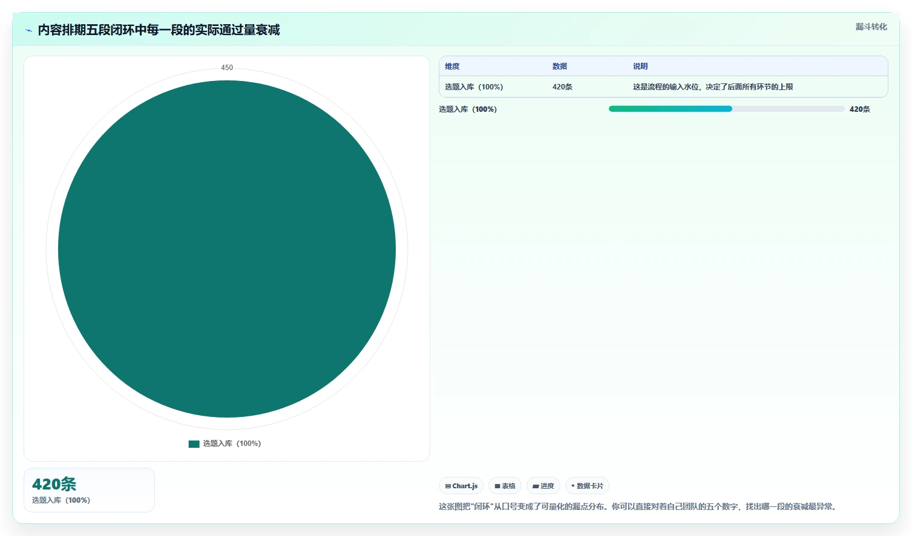912x536 pixels.
Task: Click the progress row label 选题入库（100%）
Action: 468,109
